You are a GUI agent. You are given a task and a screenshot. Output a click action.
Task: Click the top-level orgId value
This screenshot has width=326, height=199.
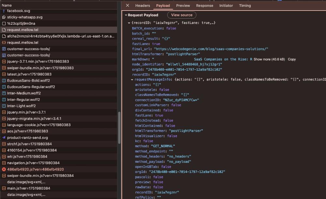point(184,70)
